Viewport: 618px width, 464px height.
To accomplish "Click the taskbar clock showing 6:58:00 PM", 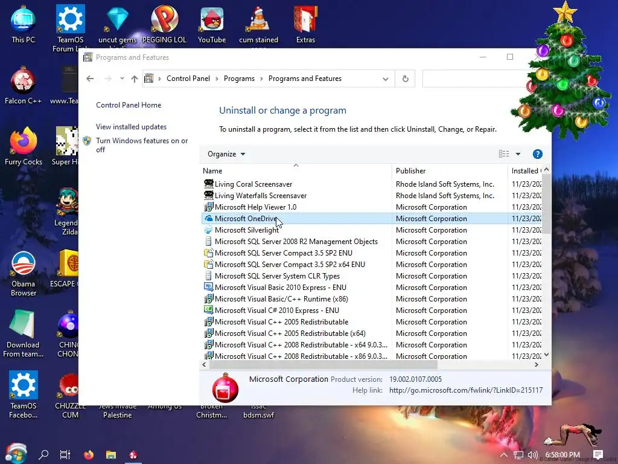I will point(562,455).
